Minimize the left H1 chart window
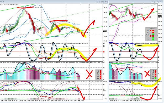Image resolution: width=164 pixels, height=103 pixels. [98, 2]
